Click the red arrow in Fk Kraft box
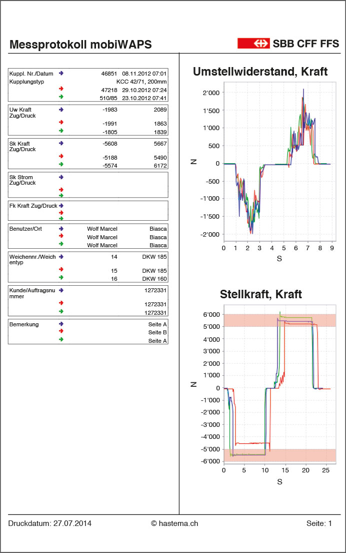 coord(61,213)
